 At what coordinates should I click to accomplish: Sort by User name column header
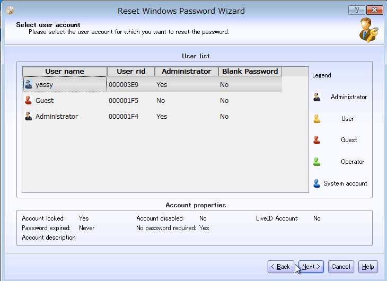pyautogui.click(x=65, y=72)
